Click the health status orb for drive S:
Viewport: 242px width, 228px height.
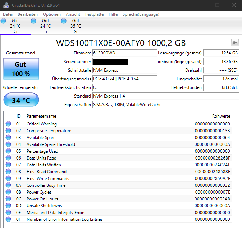click(x=64, y=21)
